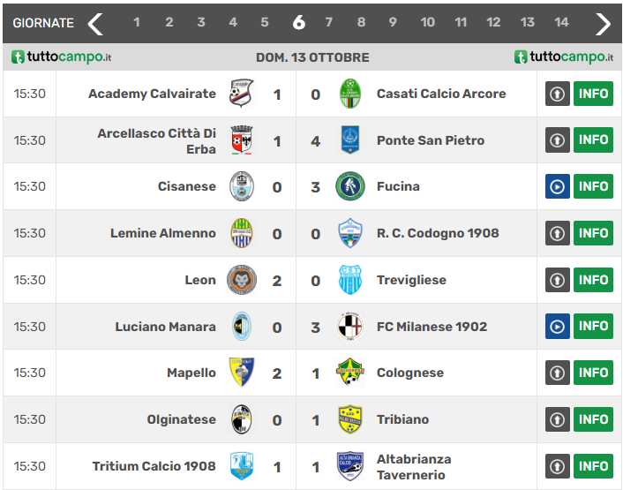
Task: Click the next matchdays right arrow
Action: pyautogui.click(x=603, y=23)
